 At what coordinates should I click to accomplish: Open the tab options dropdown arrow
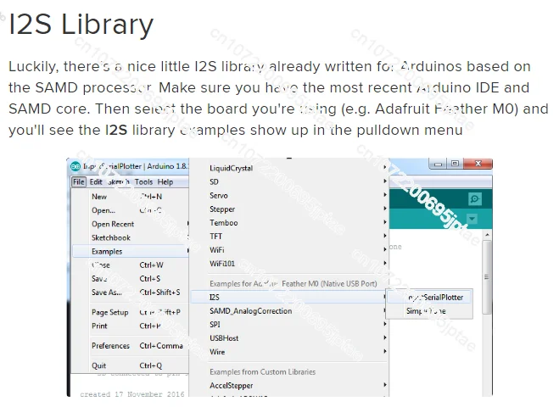[472, 219]
